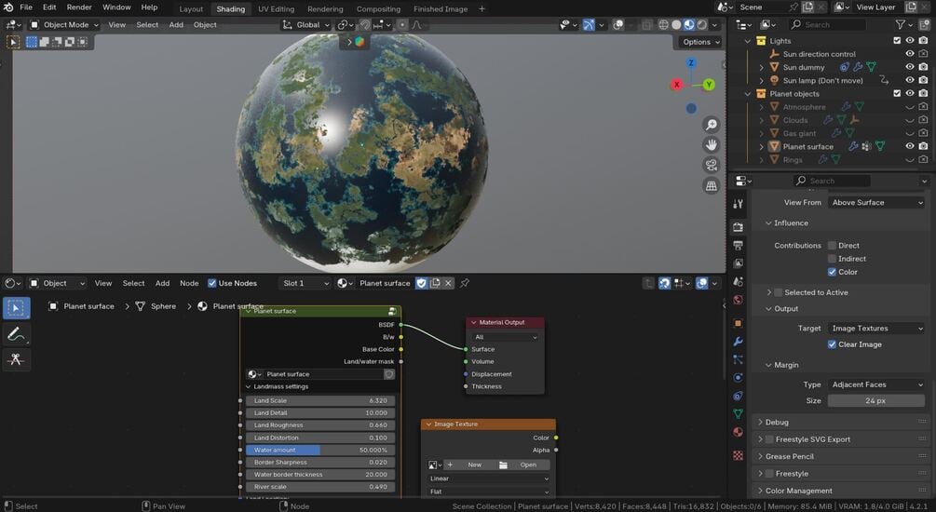Select Atmosphere object in outliner
936x512 pixels.
click(x=804, y=107)
